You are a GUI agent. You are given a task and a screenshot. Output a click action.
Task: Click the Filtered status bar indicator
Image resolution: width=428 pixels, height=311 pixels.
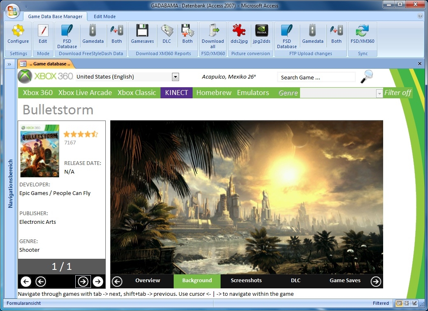tap(381, 303)
